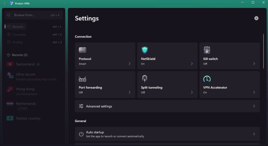Click the Port forwarding router icon
268x146 pixels.
[82, 79]
